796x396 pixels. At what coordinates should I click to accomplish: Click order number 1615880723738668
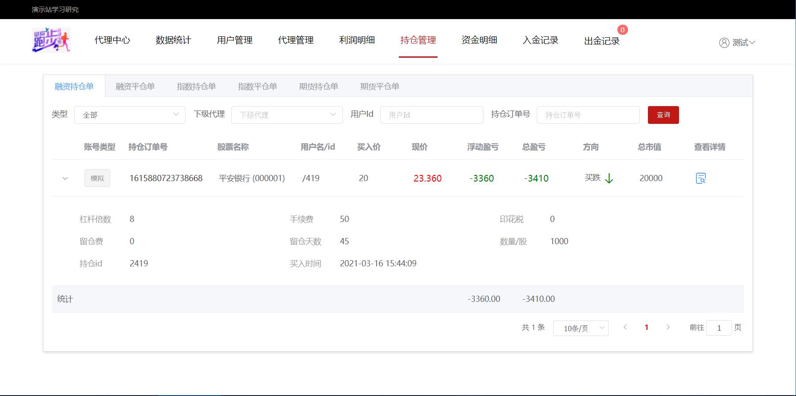click(x=166, y=178)
